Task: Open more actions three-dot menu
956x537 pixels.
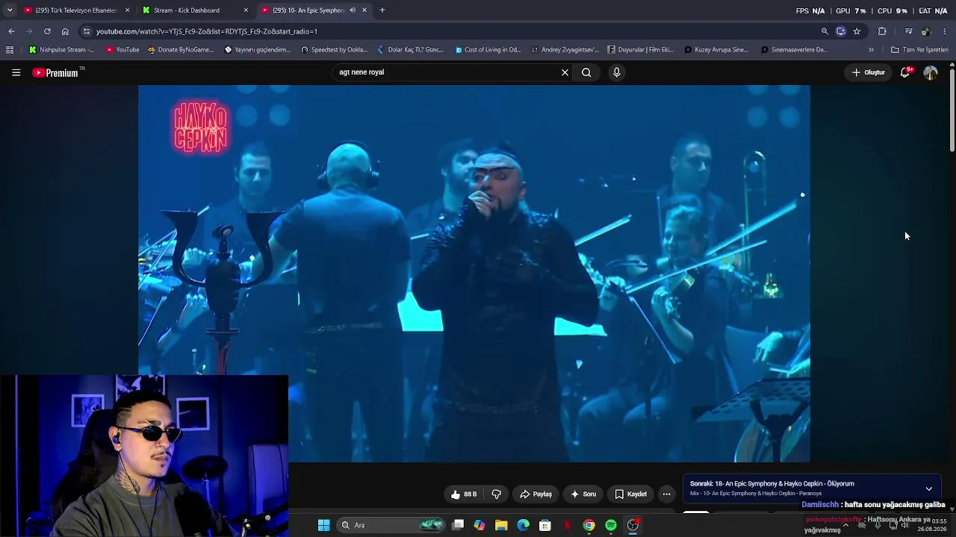Action: [x=666, y=494]
